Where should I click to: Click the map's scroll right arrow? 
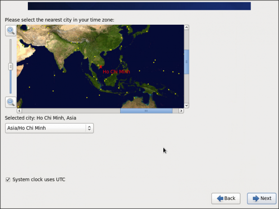coord(181,111)
